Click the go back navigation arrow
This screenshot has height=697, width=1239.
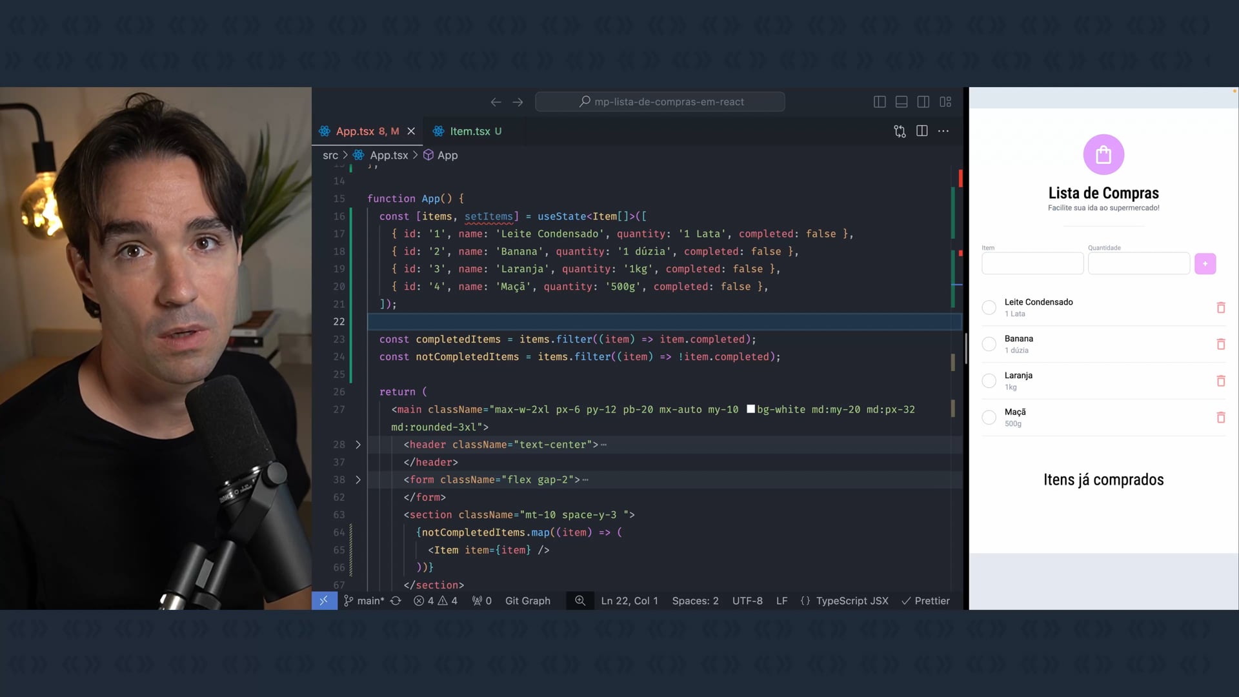click(x=496, y=102)
